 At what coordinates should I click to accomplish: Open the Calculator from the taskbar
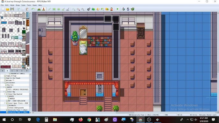46,119
